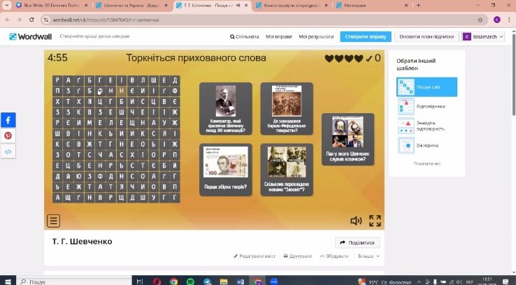Open 'Мої вправи' in Wordwall navigation
The height and width of the screenshot is (285, 516).
coord(279,37)
